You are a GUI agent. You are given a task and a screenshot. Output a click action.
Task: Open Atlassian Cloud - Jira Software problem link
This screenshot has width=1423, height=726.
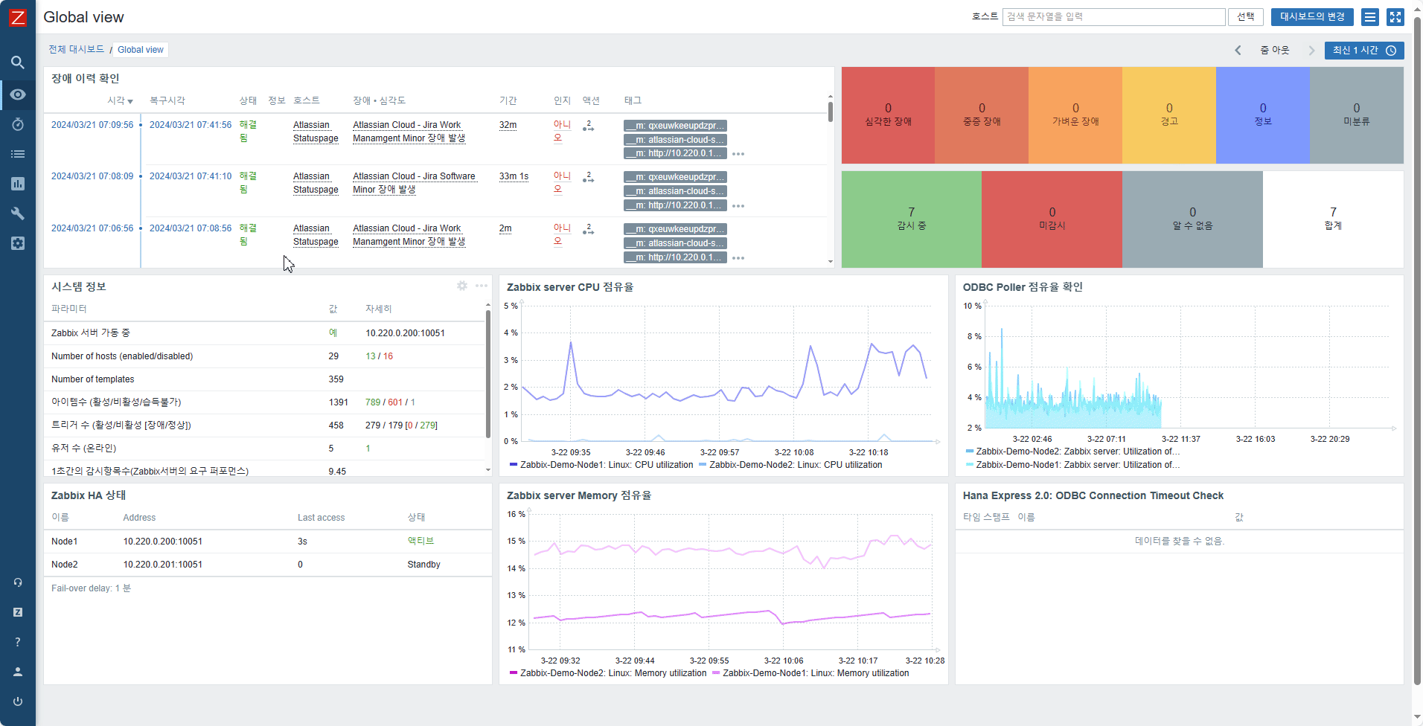(414, 183)
